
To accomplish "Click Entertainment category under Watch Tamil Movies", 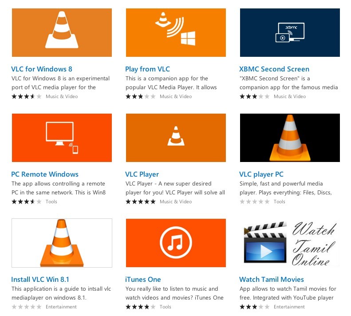I will pyautogui.click(x=289, y=307).
